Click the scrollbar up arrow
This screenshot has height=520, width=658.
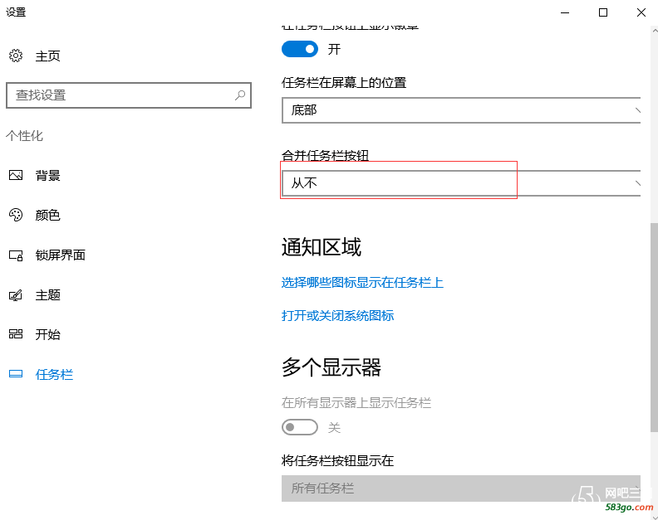(x=654, y=31)
